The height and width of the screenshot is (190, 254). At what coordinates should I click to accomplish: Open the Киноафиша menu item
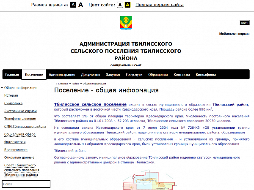[206, 75]
